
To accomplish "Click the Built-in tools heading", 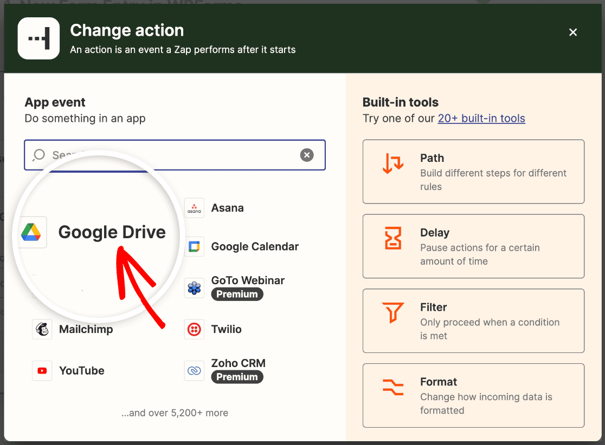I will click(401, 102).
